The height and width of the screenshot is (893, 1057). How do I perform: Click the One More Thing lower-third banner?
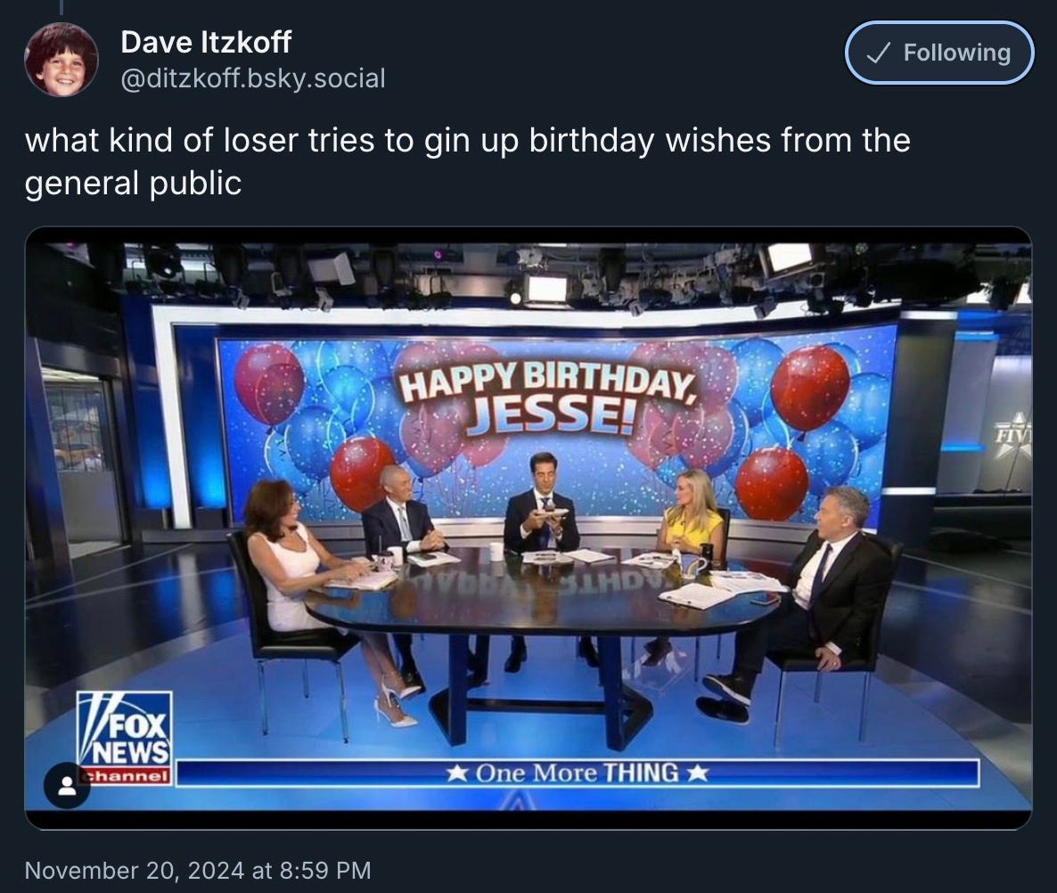[577, 773]
